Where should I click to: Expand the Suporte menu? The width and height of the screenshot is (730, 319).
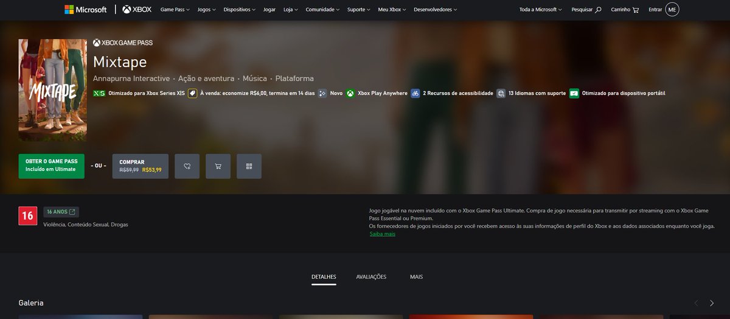(x=359, y=10)
